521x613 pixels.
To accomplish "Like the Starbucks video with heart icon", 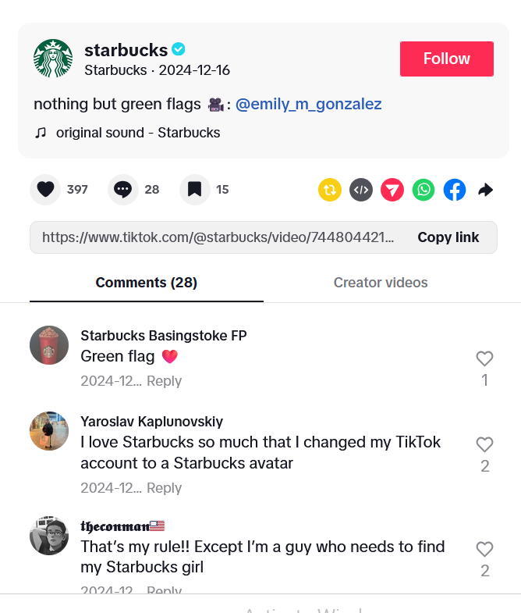I will 45,190.
